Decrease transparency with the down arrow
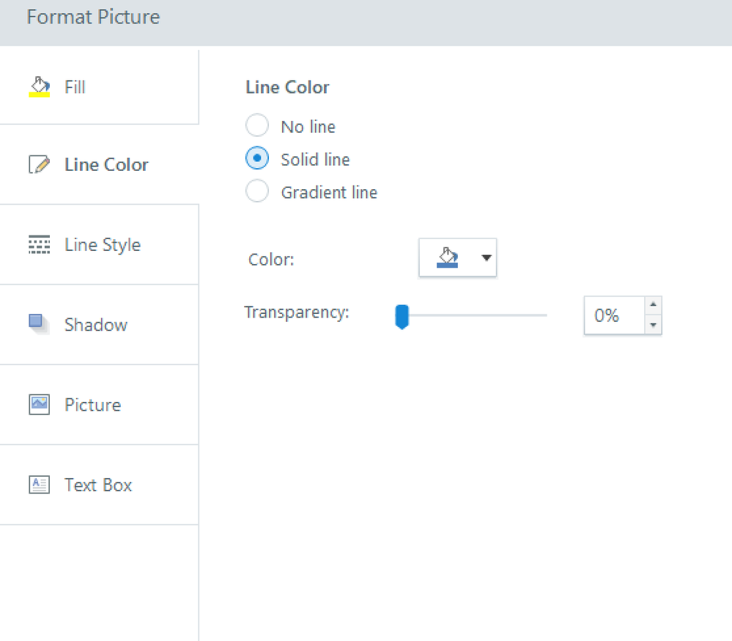The width and height of the screenshot is (732, 641). point(653,325)
